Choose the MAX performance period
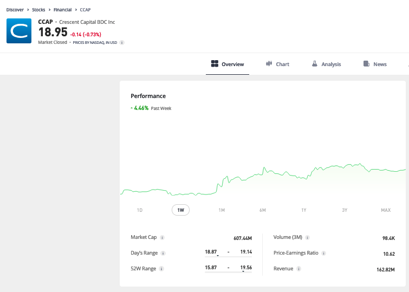 [x=386, y=210]
